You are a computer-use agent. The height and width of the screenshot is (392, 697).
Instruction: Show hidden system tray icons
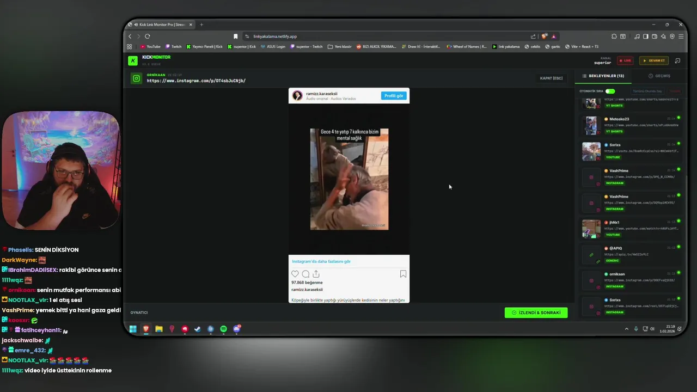(x=626, y=329)
